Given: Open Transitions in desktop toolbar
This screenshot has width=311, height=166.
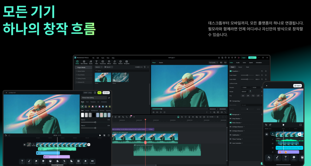Looking at the screenshot, I should (x=103, y=61).
